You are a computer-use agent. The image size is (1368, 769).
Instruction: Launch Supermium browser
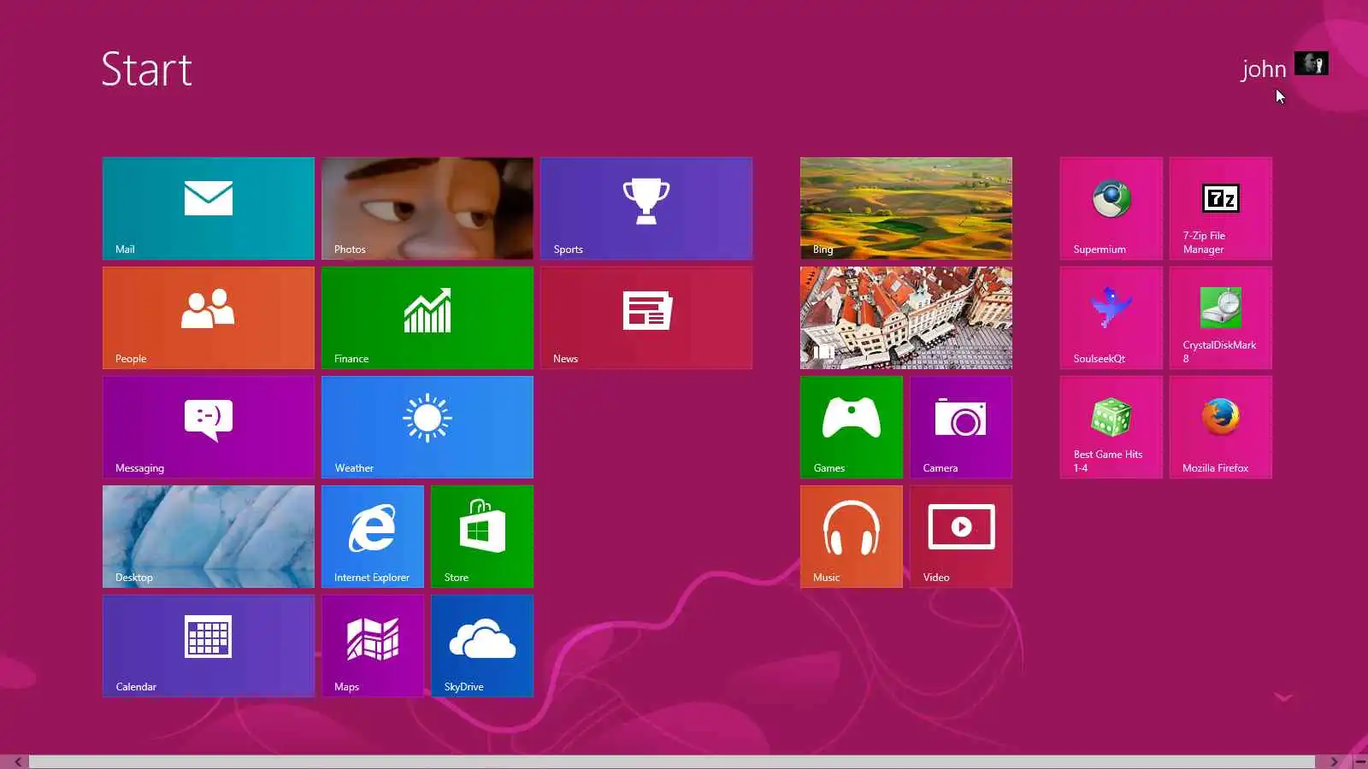coord(1111,208)
